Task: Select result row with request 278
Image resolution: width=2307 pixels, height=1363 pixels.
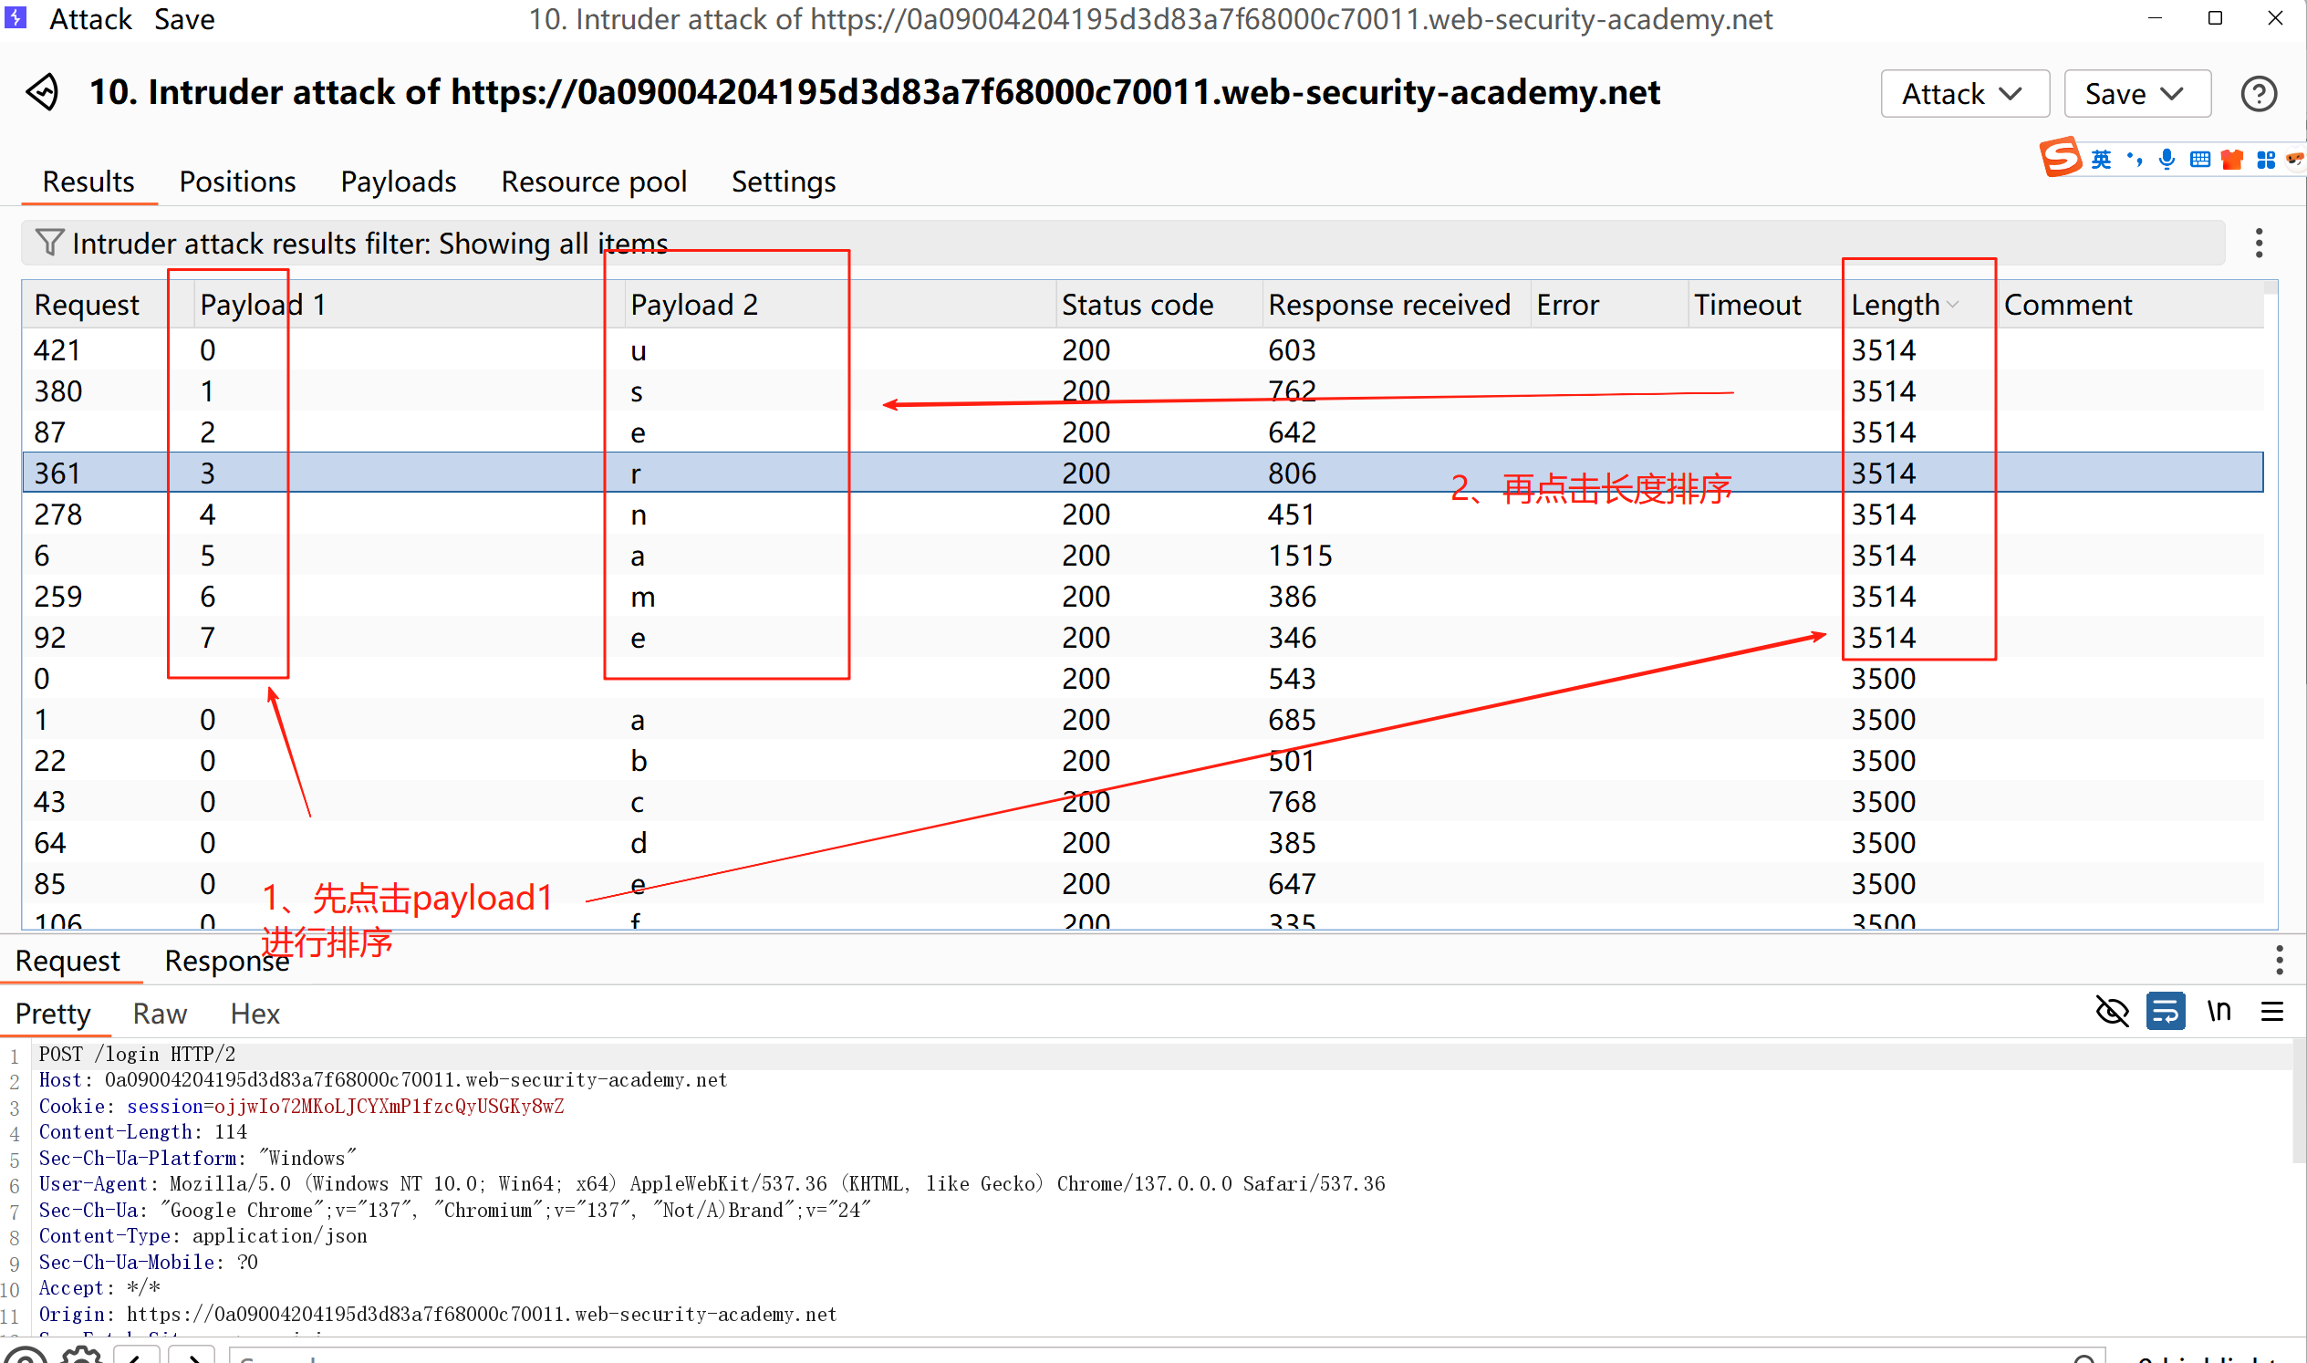Action: (57, 515)
